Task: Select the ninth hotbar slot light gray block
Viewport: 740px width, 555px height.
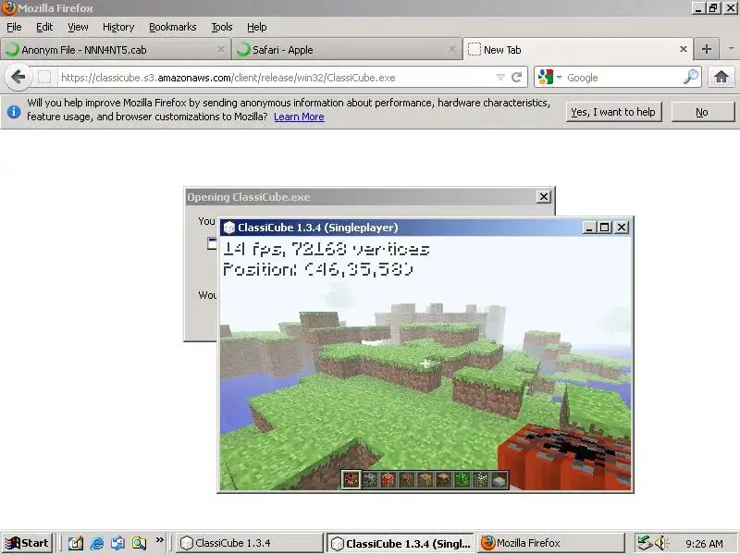Action: [x=499, y=480]
